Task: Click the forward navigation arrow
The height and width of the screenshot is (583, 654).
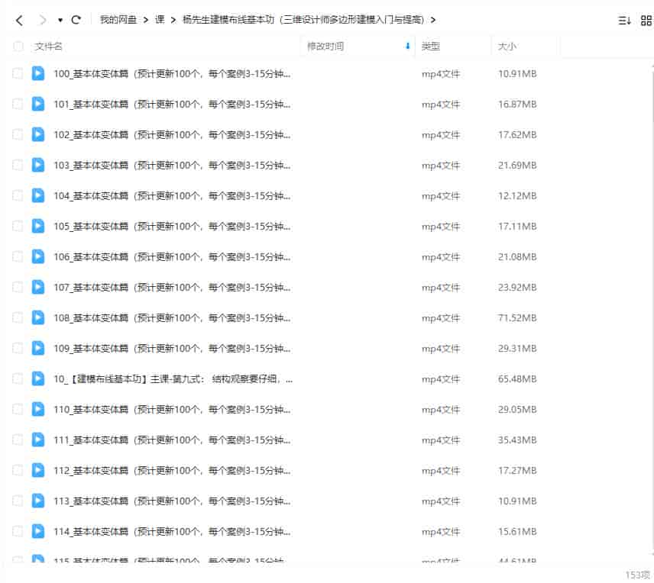Action: (x=41, y=20)
